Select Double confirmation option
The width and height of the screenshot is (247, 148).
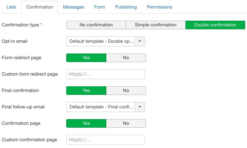click(215, 25)
